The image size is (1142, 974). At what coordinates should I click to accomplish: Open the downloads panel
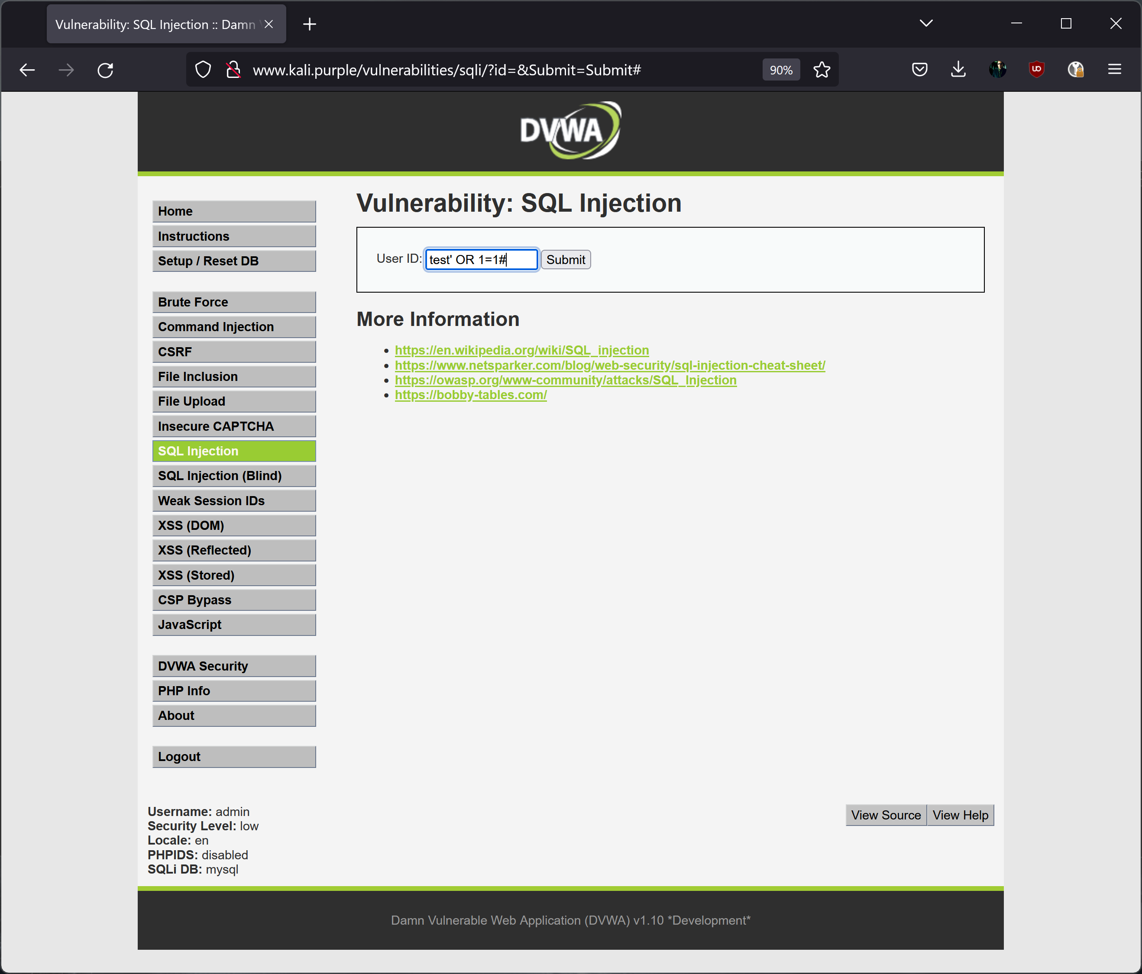pyautogui.click(x=958, y=69)
